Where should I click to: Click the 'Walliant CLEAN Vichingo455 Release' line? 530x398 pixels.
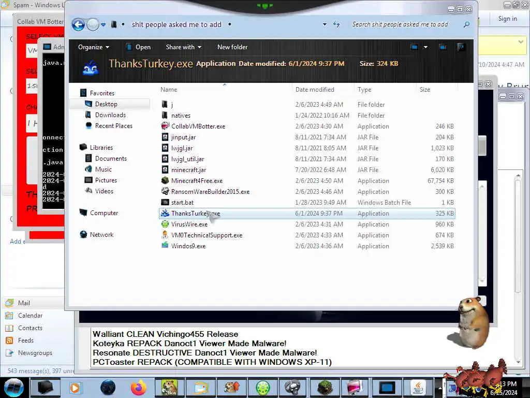[x=165, y=334]
